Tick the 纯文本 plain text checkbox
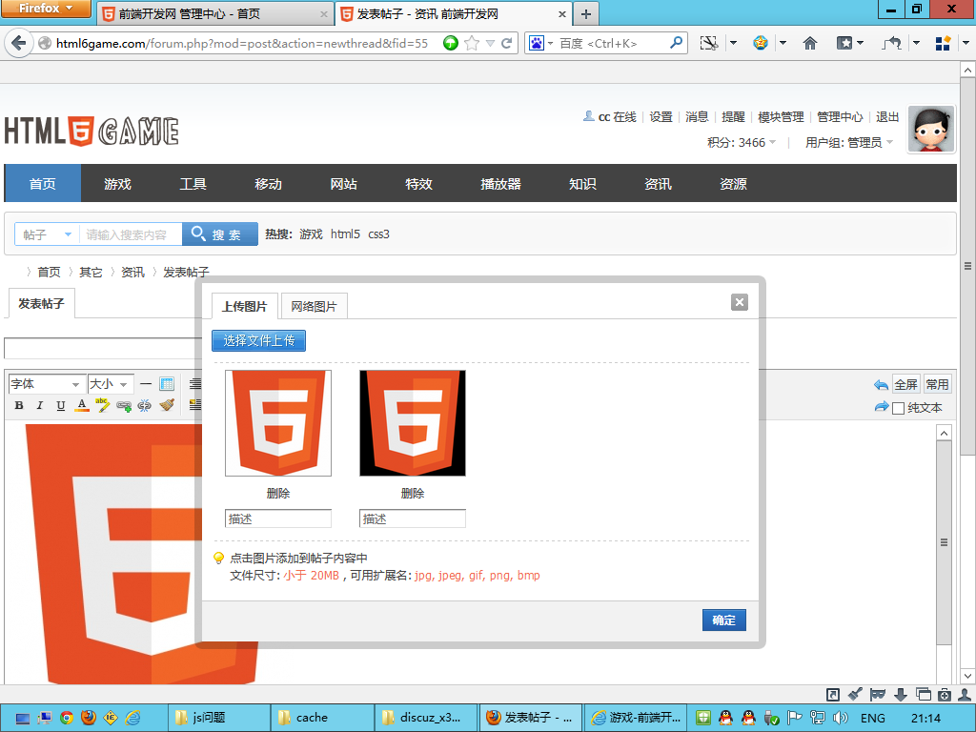 coord(898,408)
